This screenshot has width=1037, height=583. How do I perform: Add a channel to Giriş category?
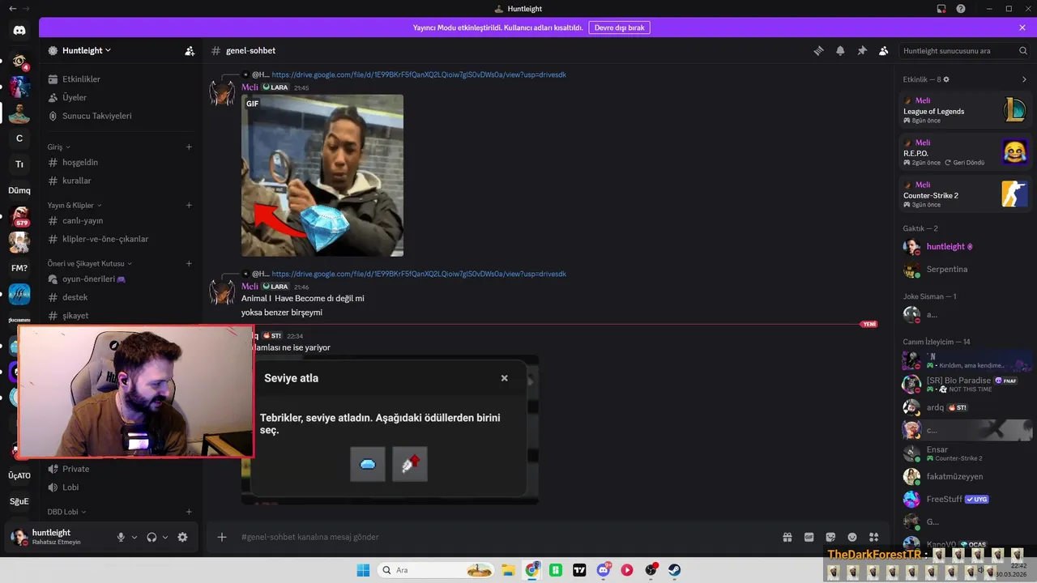[x=189, y=147]
